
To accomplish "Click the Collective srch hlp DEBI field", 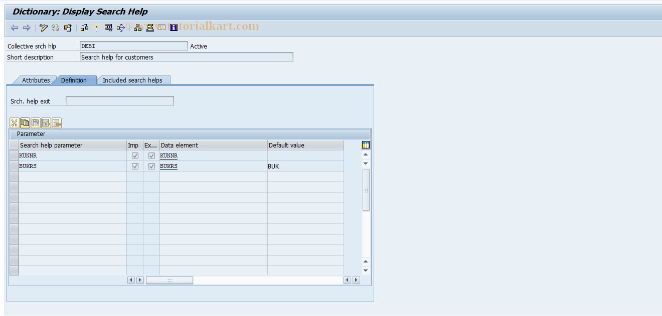I will pyautogui.click(x=134, y=46).
